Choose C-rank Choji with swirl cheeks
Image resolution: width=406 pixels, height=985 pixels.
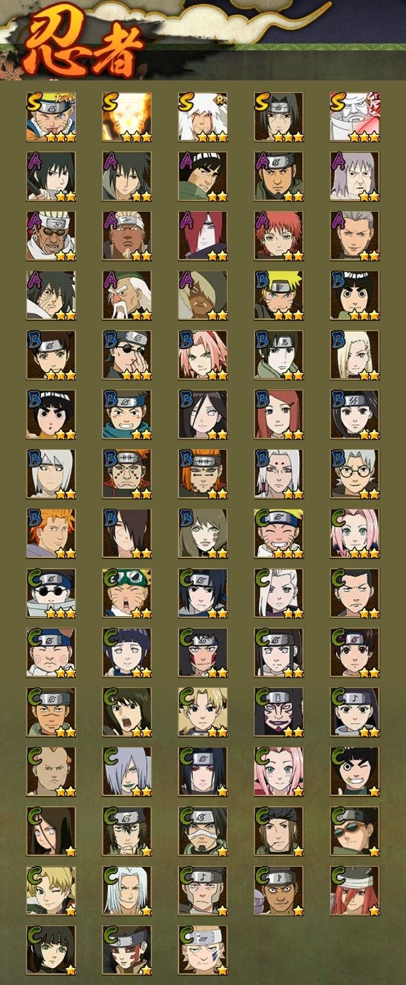(51, 653)
